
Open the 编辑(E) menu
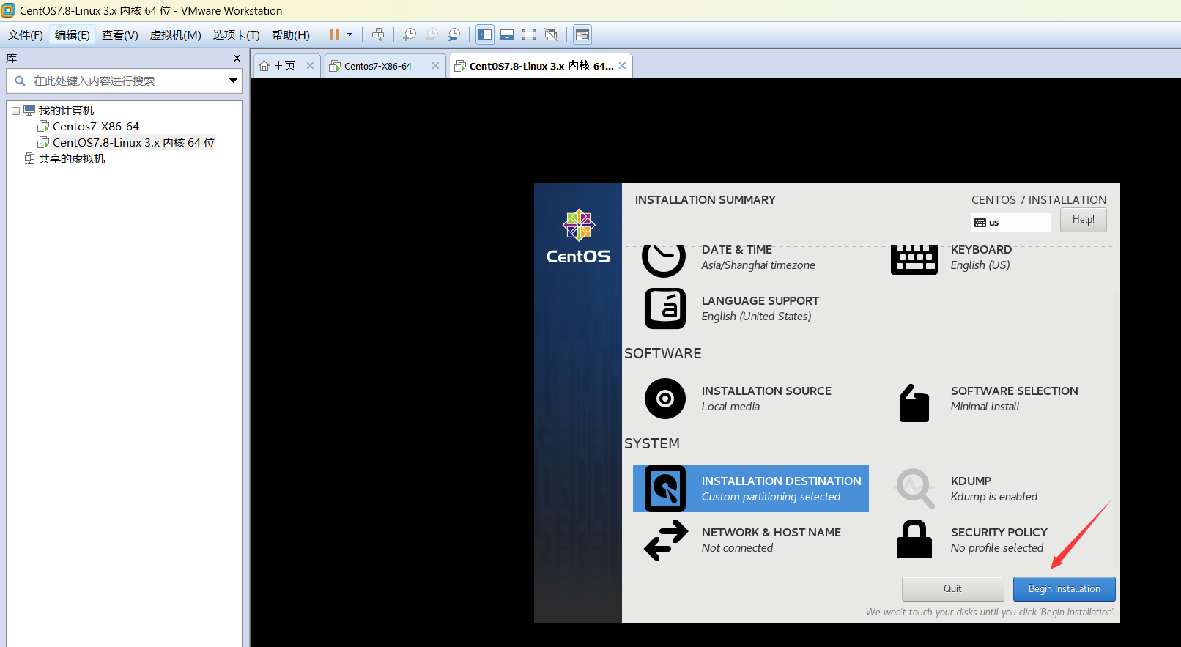(x=73, y=35)
